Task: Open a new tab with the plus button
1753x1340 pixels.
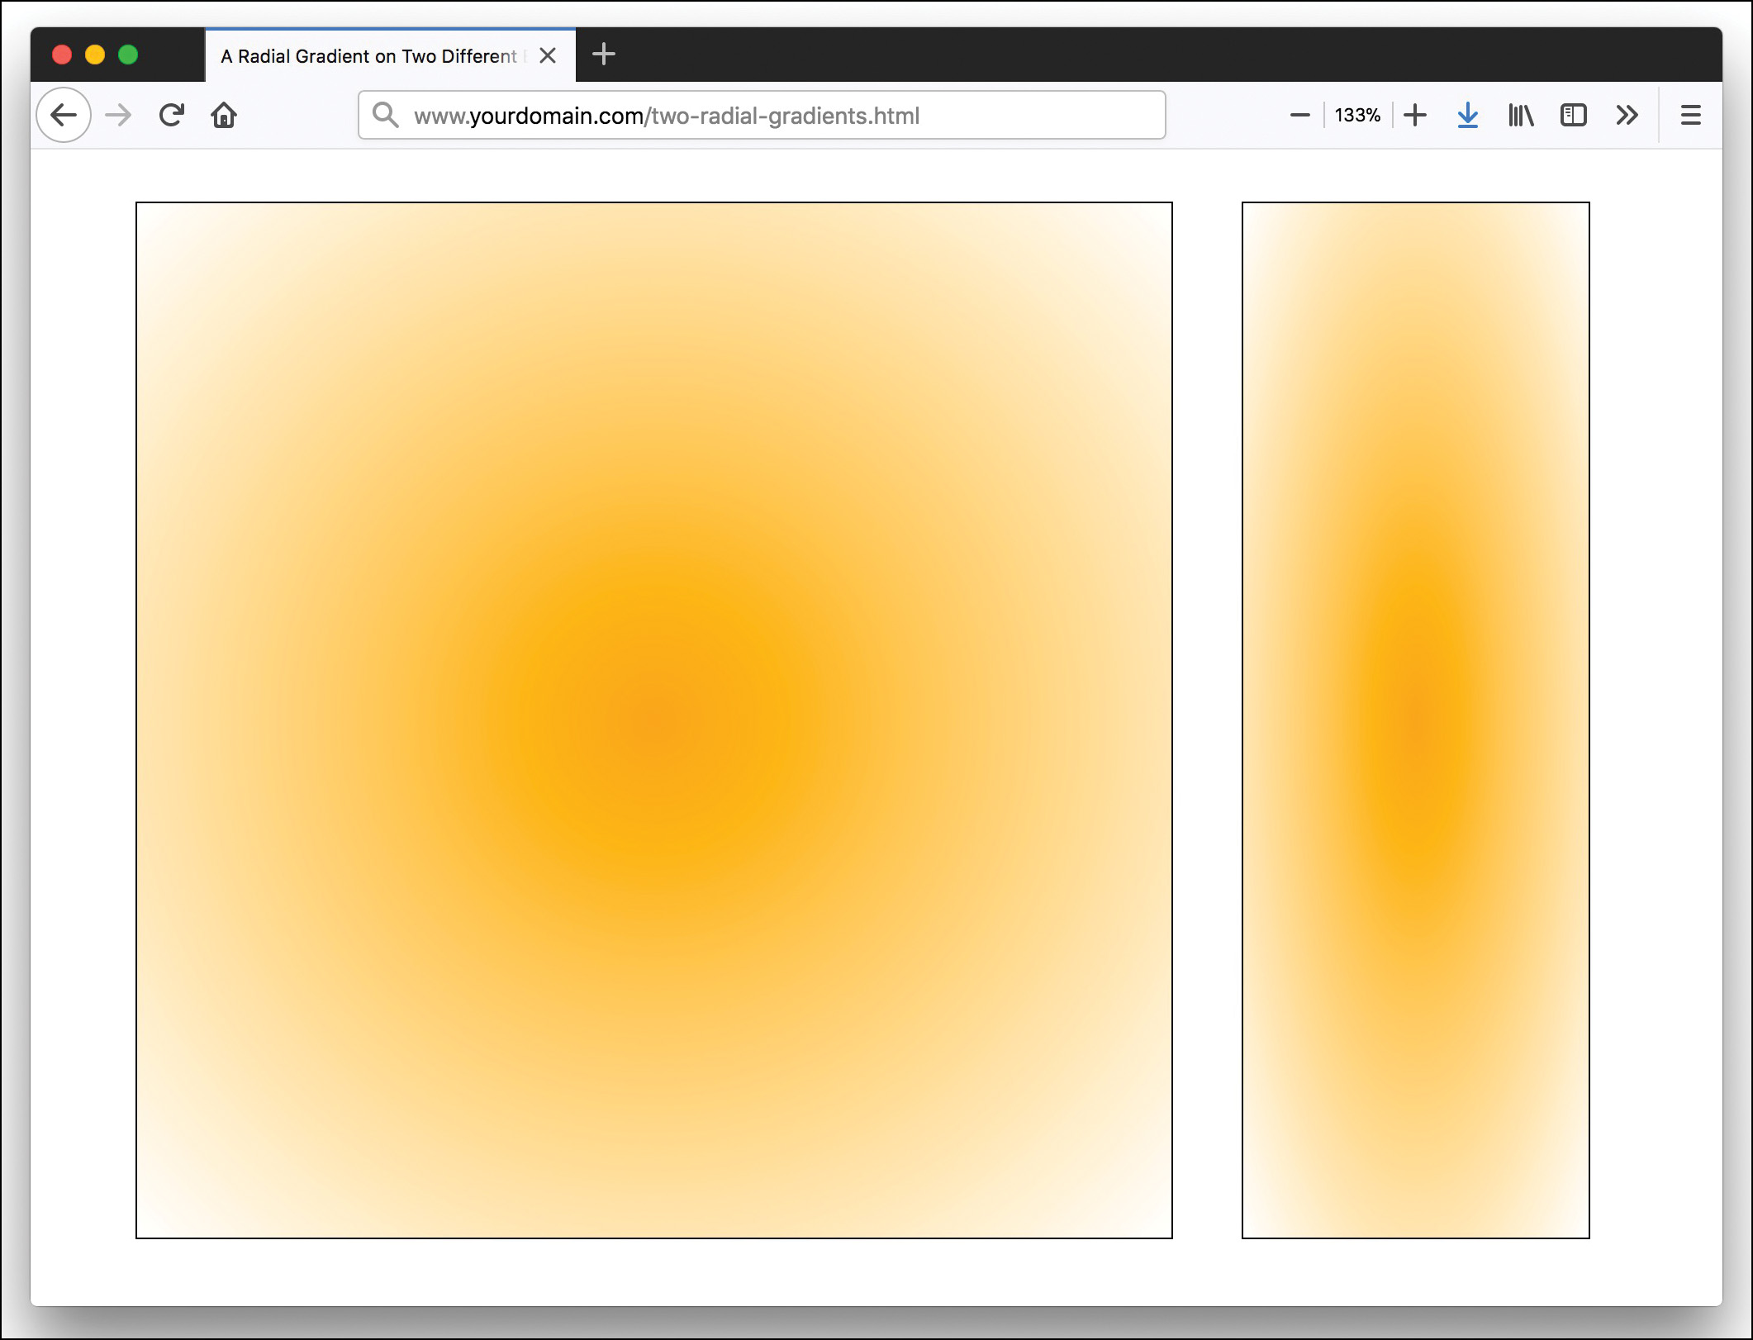Action: pos(603,55)
